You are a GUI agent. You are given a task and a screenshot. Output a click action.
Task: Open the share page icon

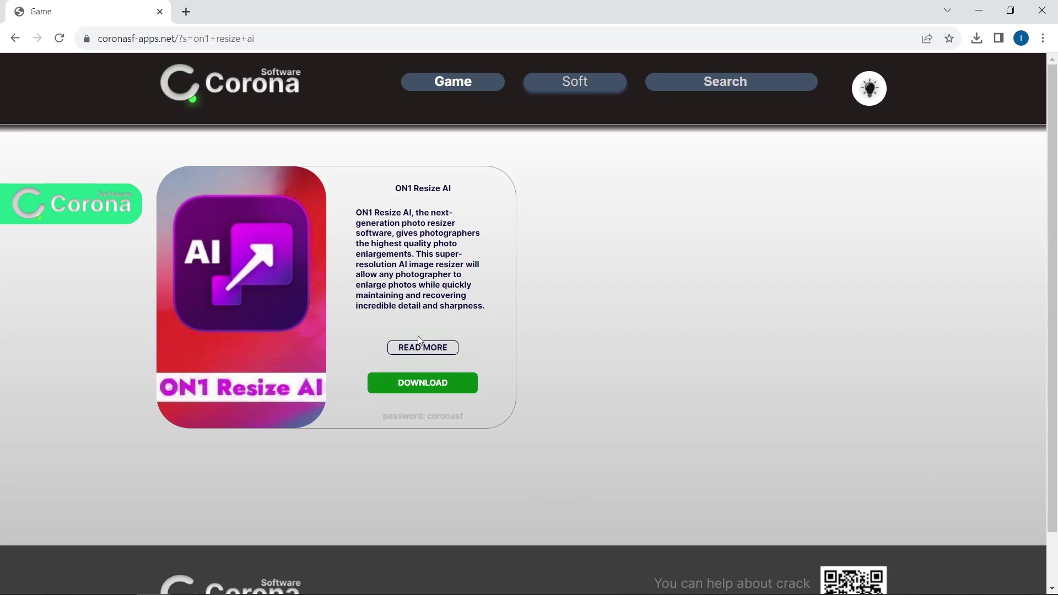point(927,38)
